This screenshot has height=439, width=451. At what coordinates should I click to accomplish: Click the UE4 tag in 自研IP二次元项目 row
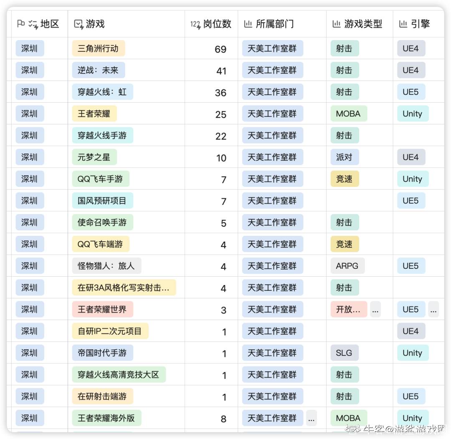pos(411,331)
